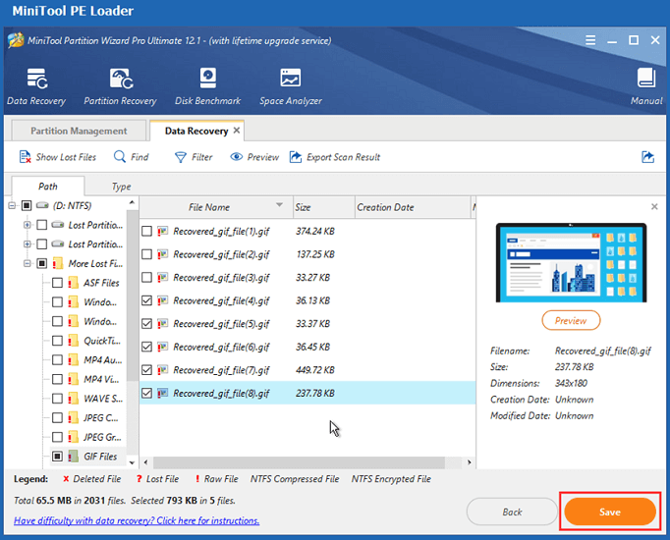Toggle the GIF Files folder checkbox
This screenshot has width=670, height=540.
57,457
